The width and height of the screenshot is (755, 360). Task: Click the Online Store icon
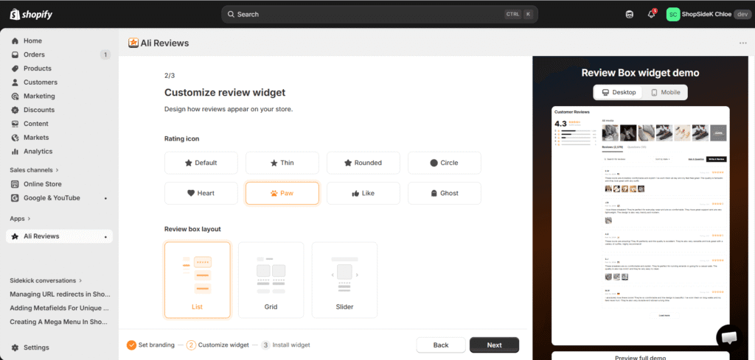click(x=15, y=184)
